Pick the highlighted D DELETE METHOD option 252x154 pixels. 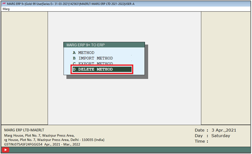click(102, 69)
